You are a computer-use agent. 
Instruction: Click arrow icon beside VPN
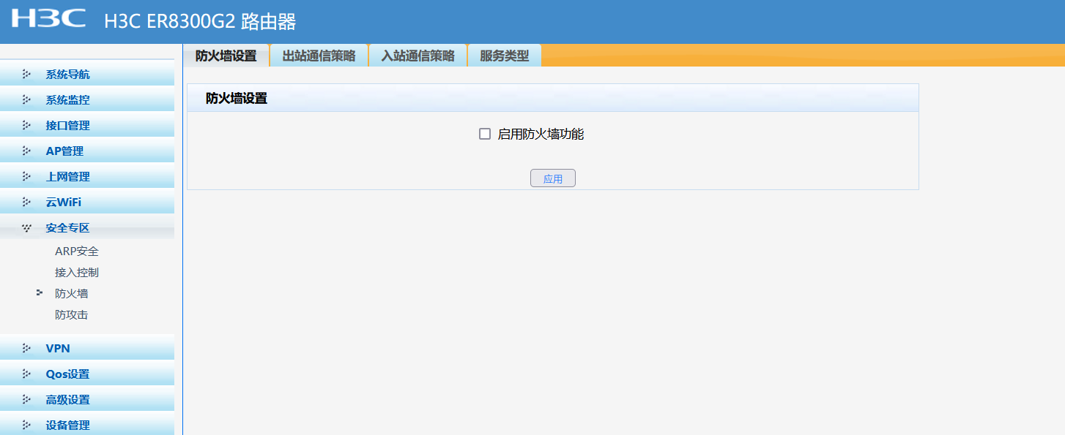(x=27, y=348)
